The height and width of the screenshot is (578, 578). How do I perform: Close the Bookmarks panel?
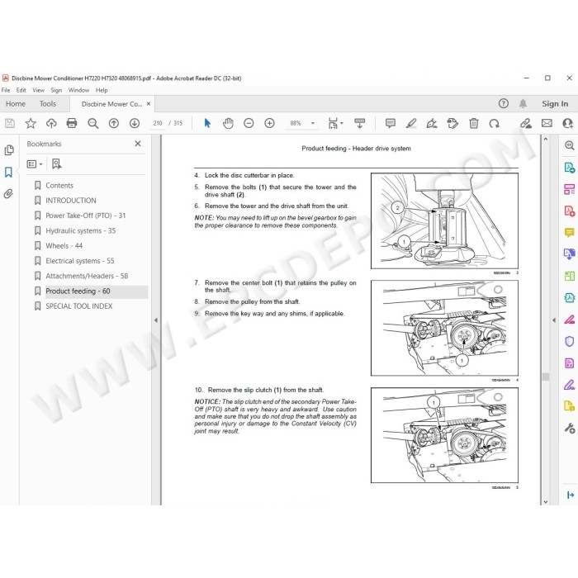(138, 144)
